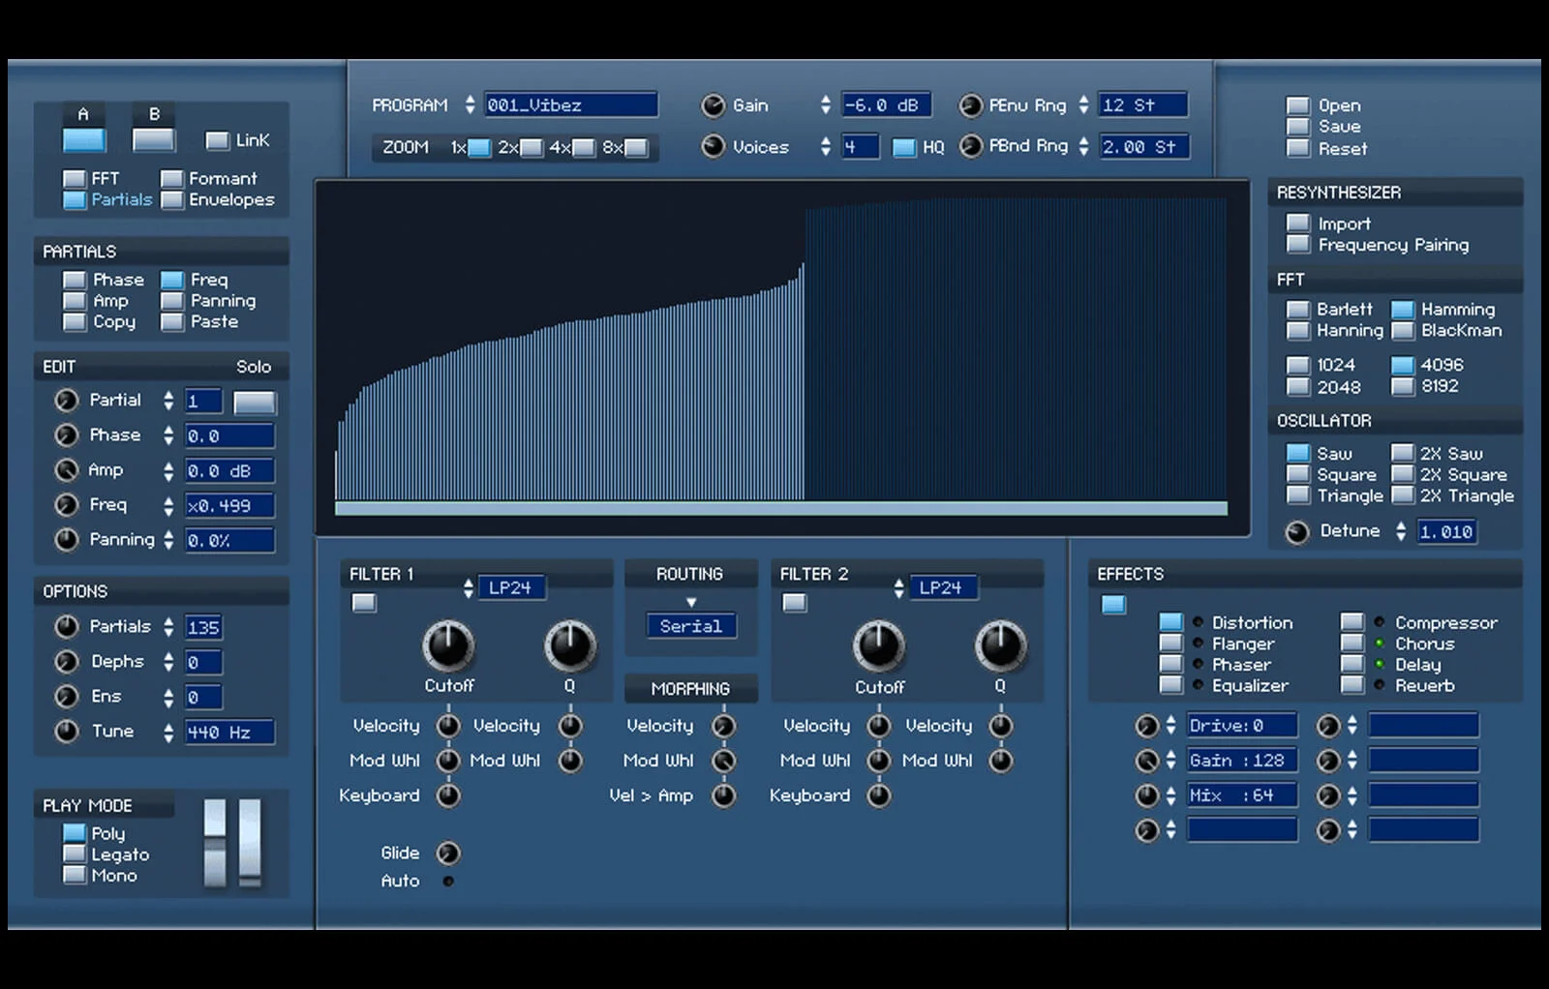Click the Save button
Image resolution: width=1549 pixels, height=989 pixels.
(x=1298, y=127)
